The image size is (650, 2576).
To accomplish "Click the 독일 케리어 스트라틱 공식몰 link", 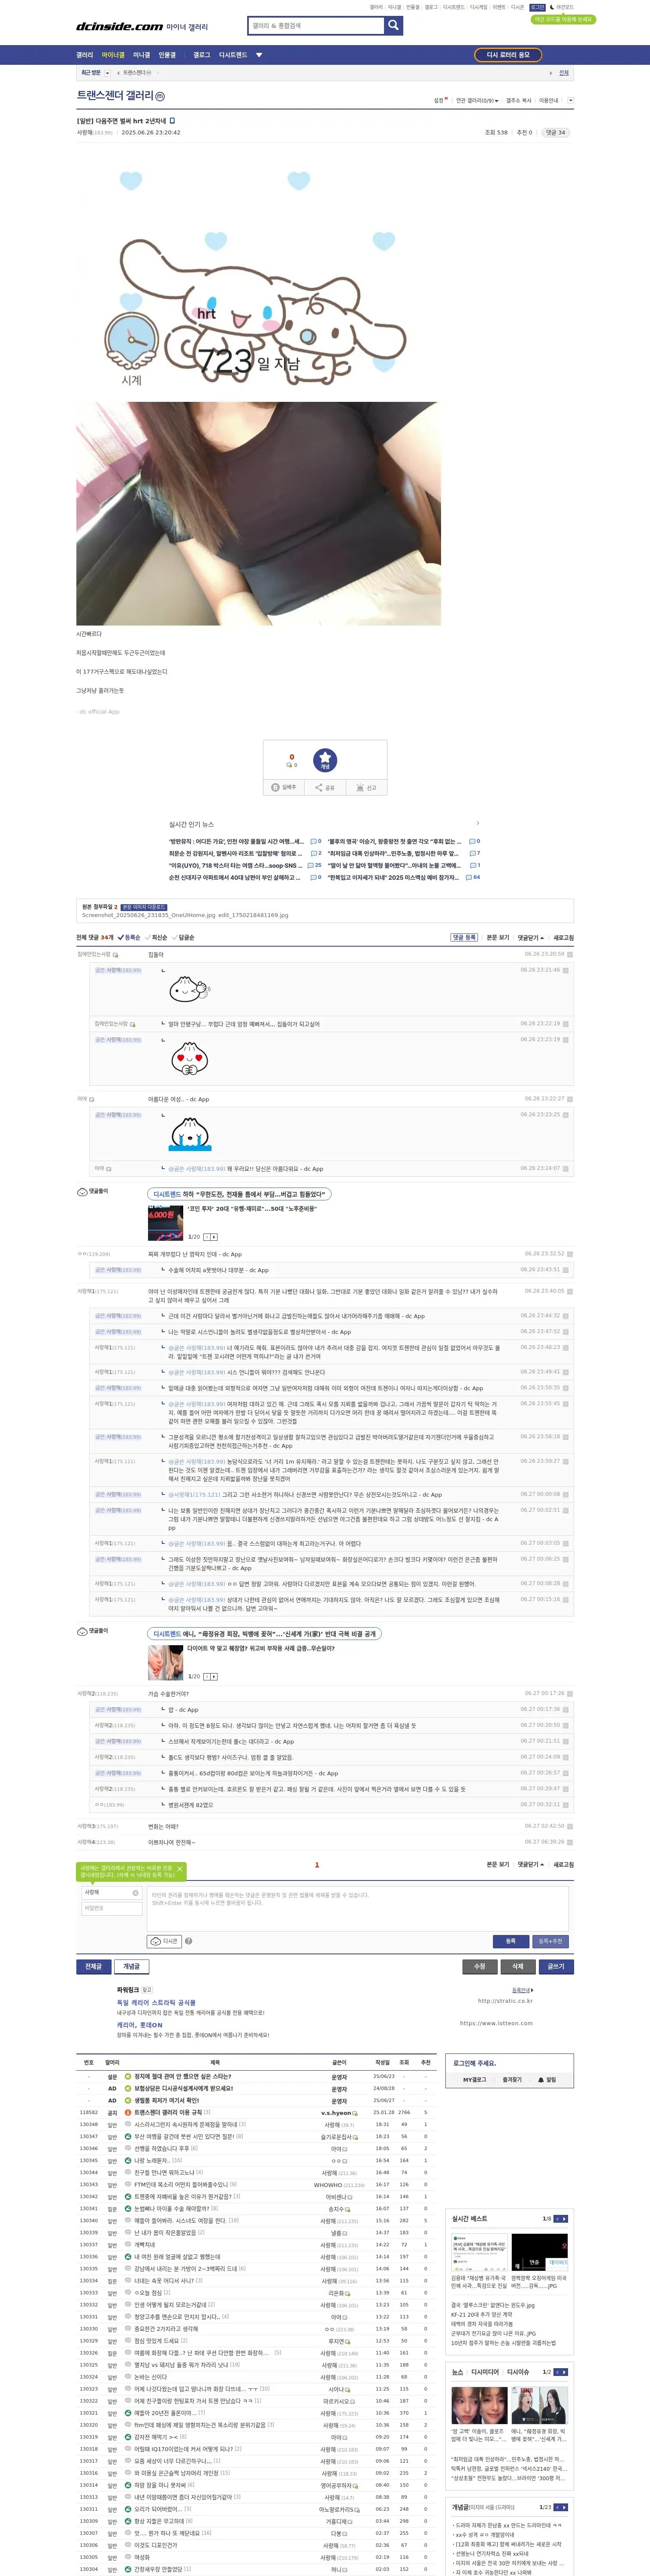I will pos(156,2003).
